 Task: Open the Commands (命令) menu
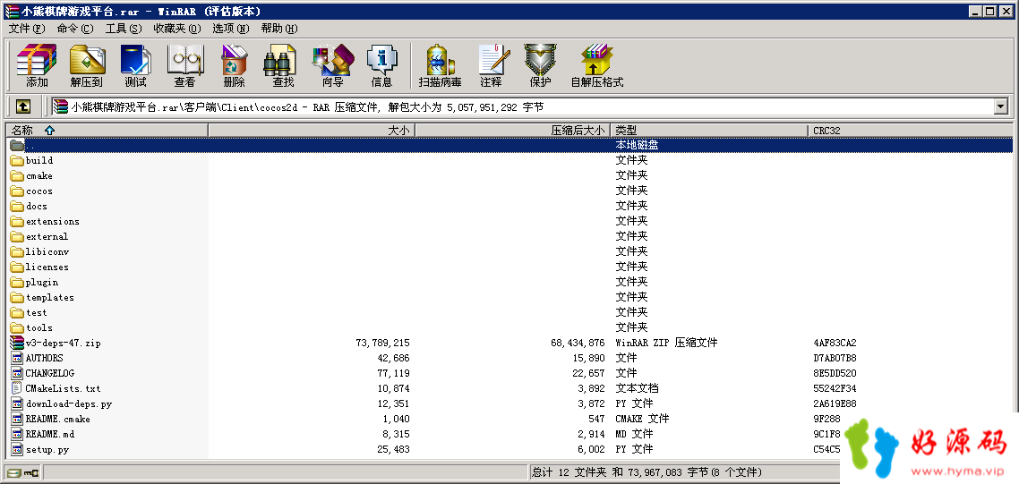(74, 29)
